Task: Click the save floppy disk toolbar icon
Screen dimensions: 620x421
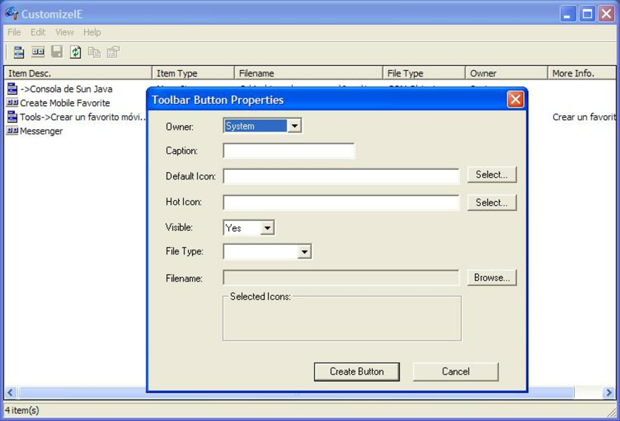Action: [x=57, y=52]
